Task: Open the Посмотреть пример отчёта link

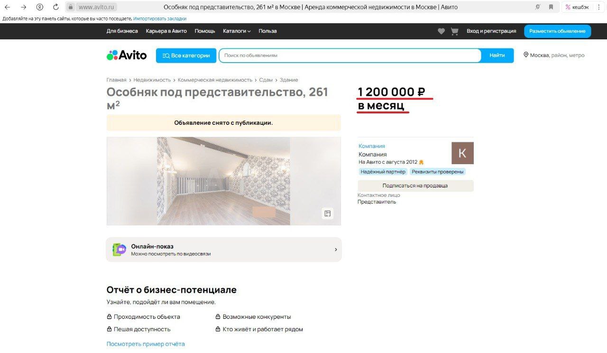Action: click(x=146, y=344)
